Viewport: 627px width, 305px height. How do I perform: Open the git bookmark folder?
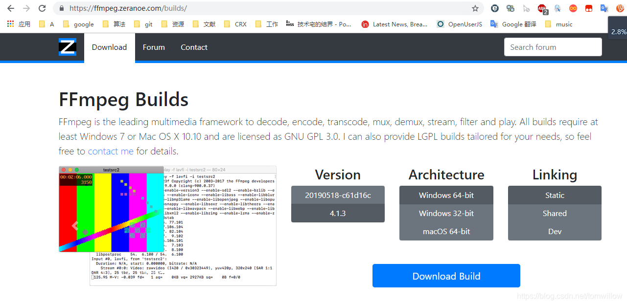pyautogui.click(x=143, y=24)
